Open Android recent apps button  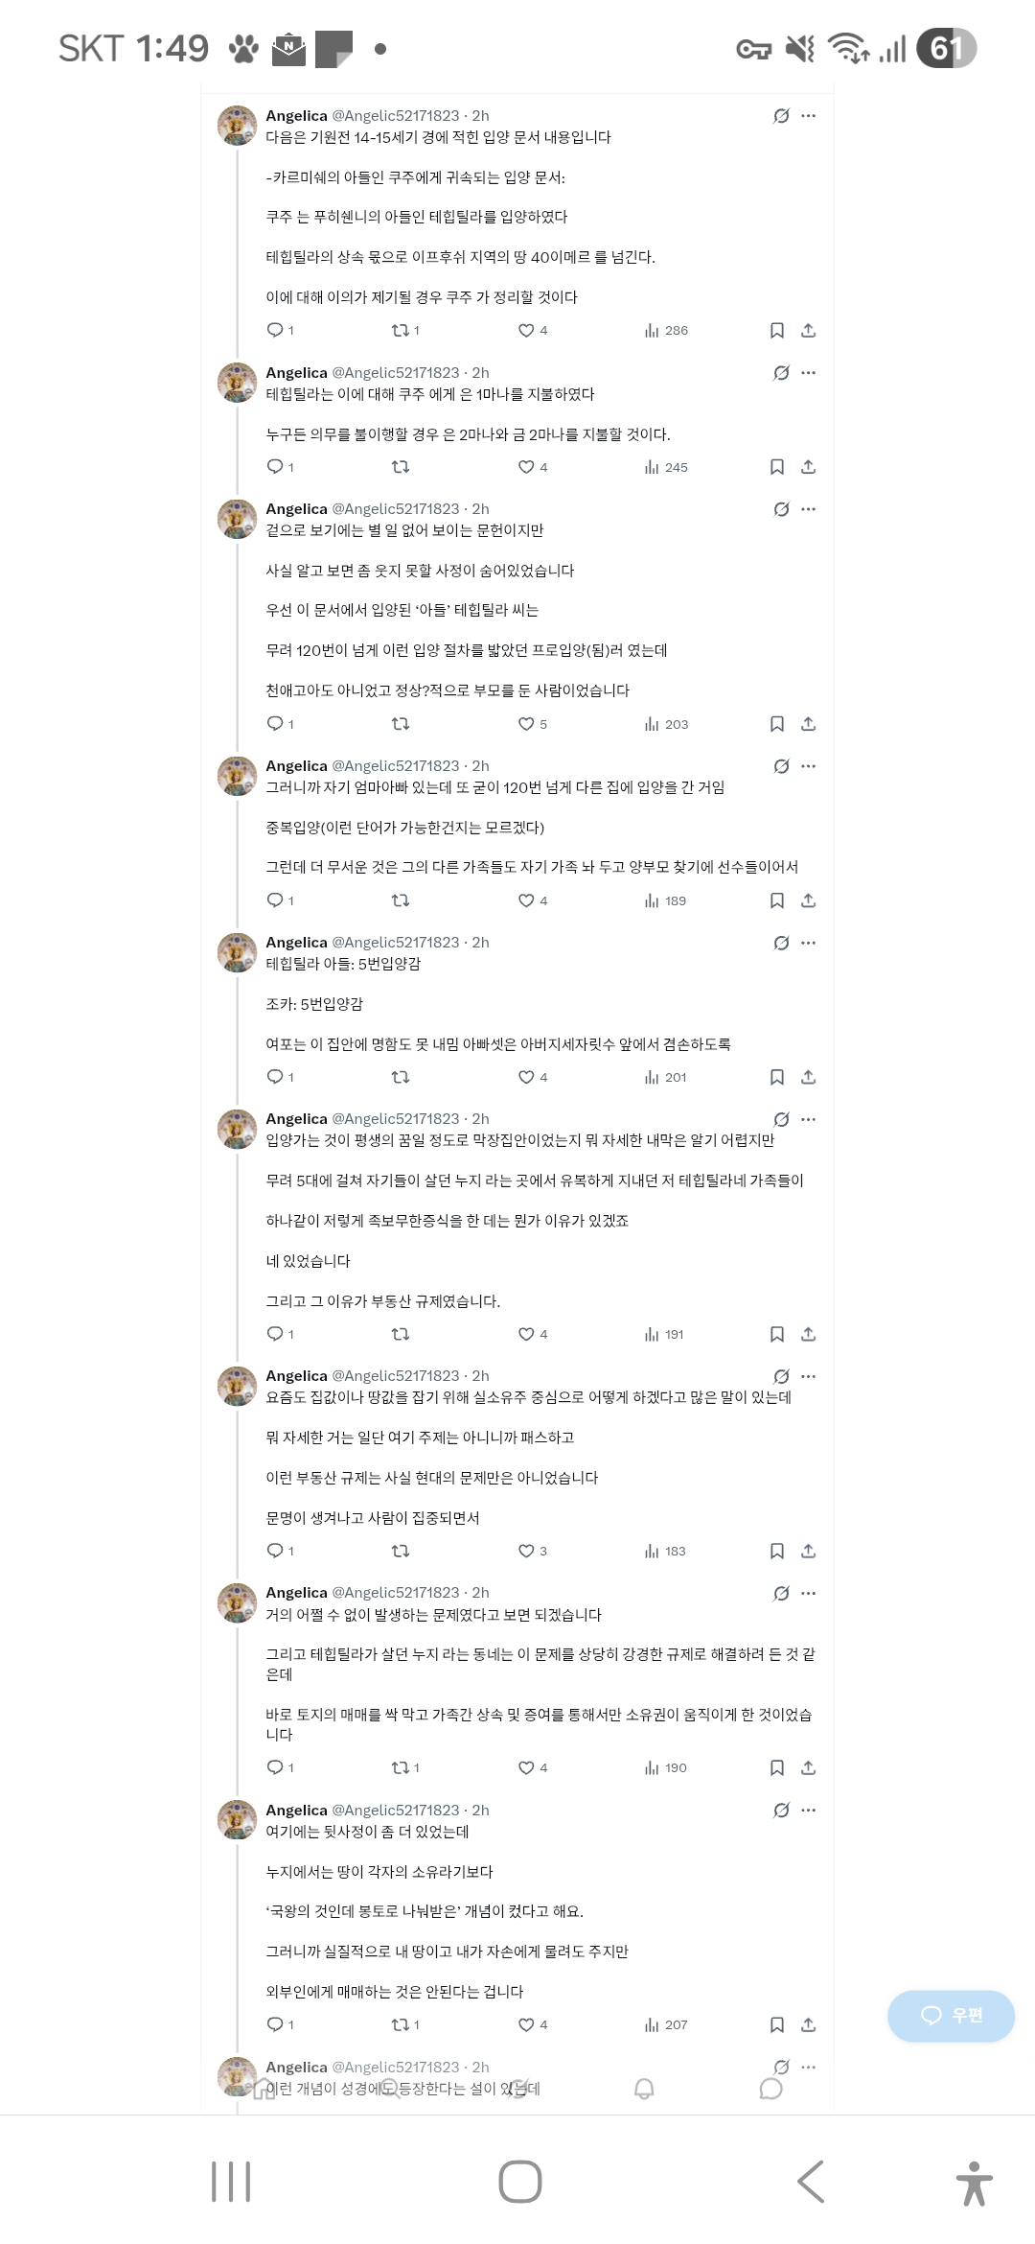231,2182
